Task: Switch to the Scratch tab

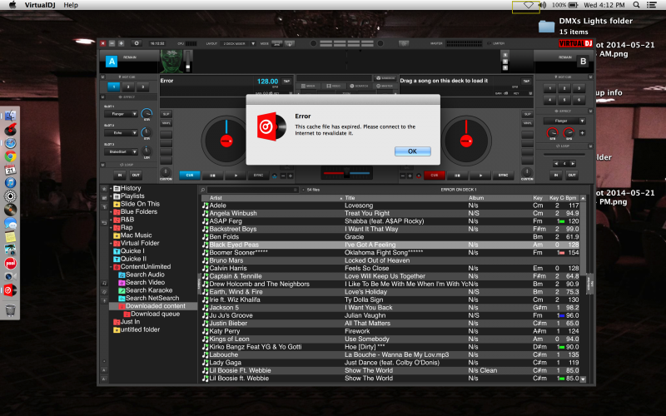Action: coord(359,86)
